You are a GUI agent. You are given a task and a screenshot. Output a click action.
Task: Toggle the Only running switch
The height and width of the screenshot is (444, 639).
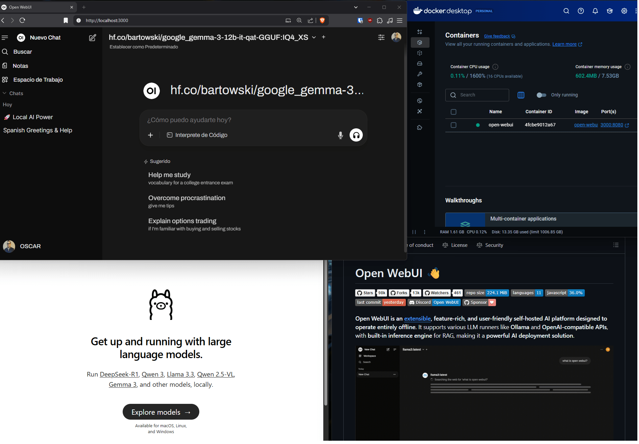541,95
